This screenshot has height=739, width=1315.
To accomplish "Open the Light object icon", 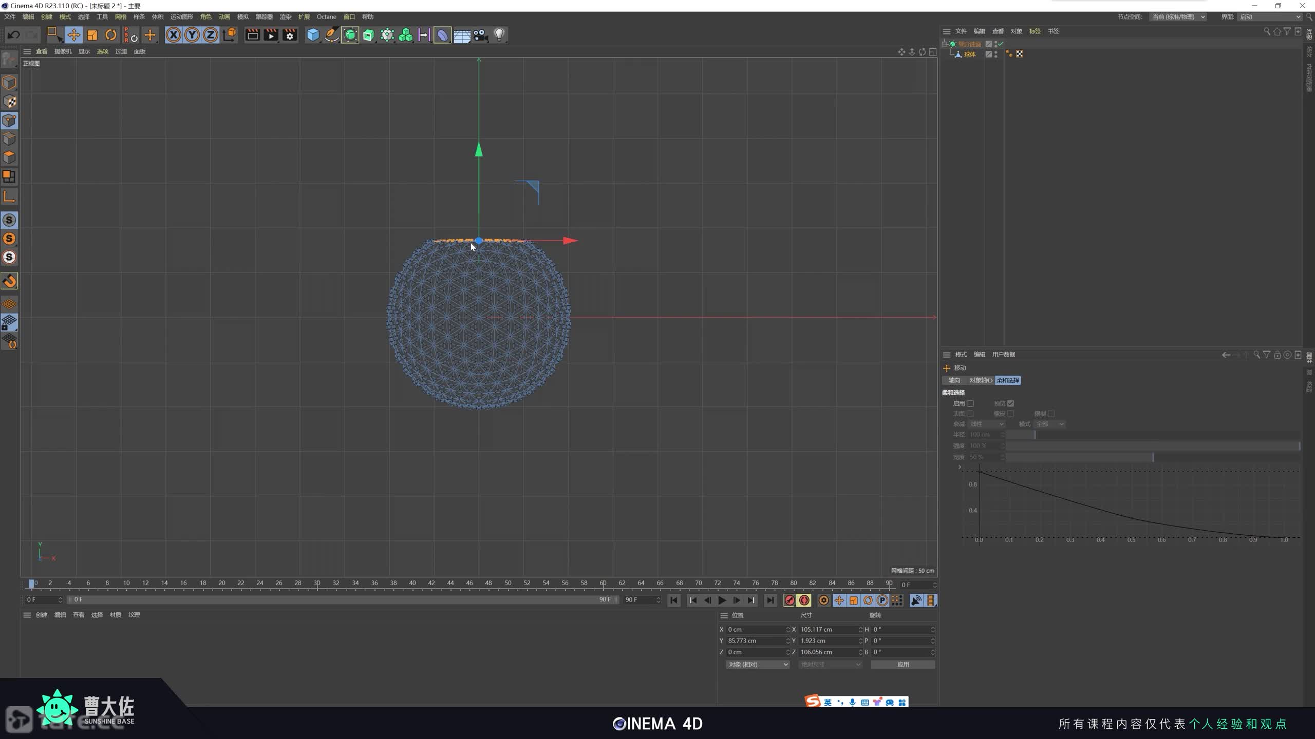I will tap(499, 35).
